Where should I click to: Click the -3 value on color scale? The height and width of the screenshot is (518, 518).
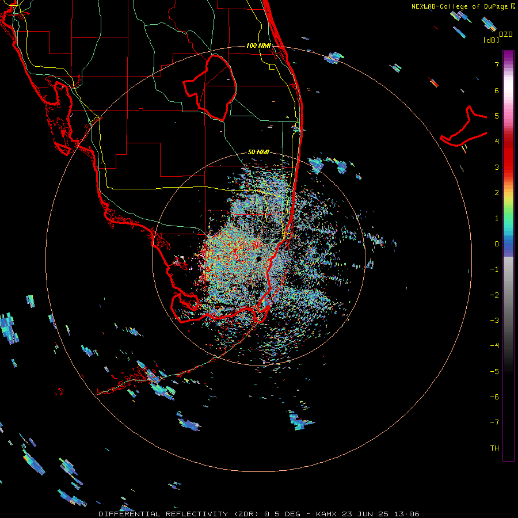point(494,321)
